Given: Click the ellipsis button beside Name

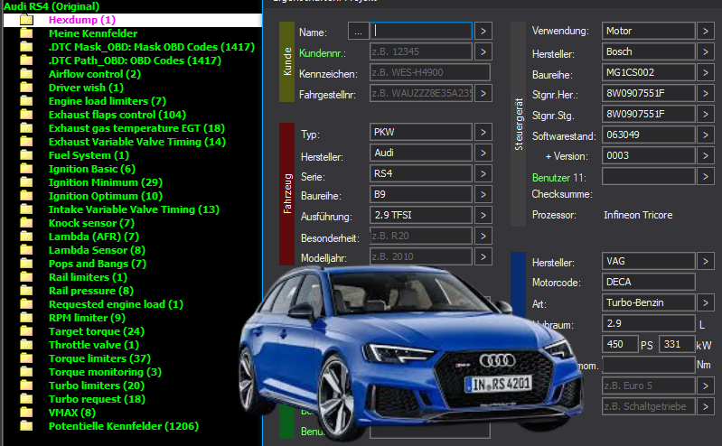Looking at the screenshot, I should pos(358,32).
